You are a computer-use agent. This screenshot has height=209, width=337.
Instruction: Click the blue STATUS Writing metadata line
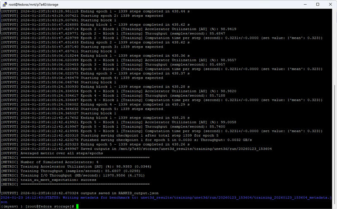[x=164, y=197]
